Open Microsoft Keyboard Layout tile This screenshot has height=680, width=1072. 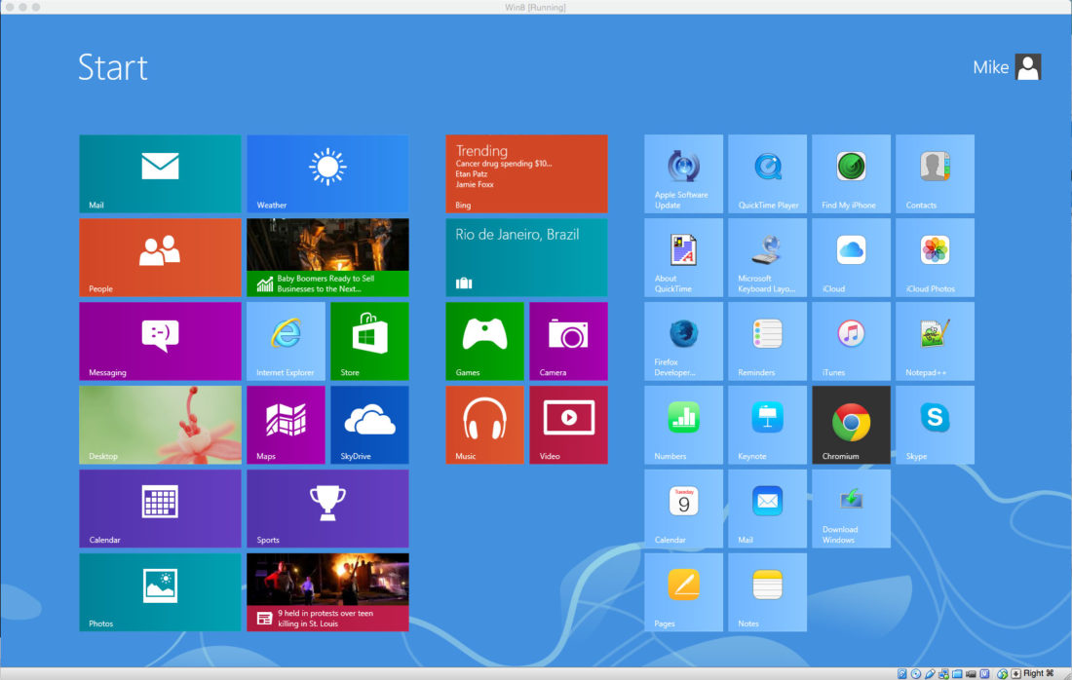(767, 257)
